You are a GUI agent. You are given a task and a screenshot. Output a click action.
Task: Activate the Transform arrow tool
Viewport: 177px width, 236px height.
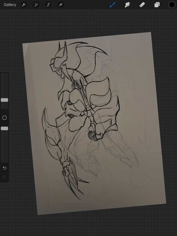61,5
